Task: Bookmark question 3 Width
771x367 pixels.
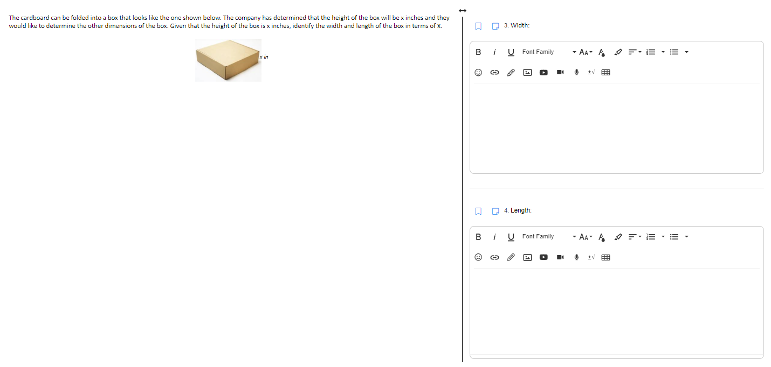Action: (478, 25)
